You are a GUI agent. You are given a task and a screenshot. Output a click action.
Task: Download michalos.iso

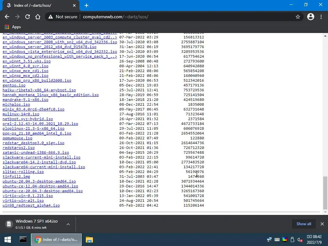(16, 105)
